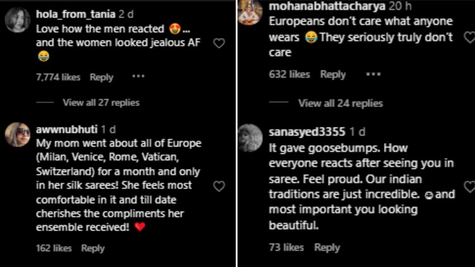
Task: Like mohanabhattacharya's comment with the heart icon
Action: pos(469,38)
